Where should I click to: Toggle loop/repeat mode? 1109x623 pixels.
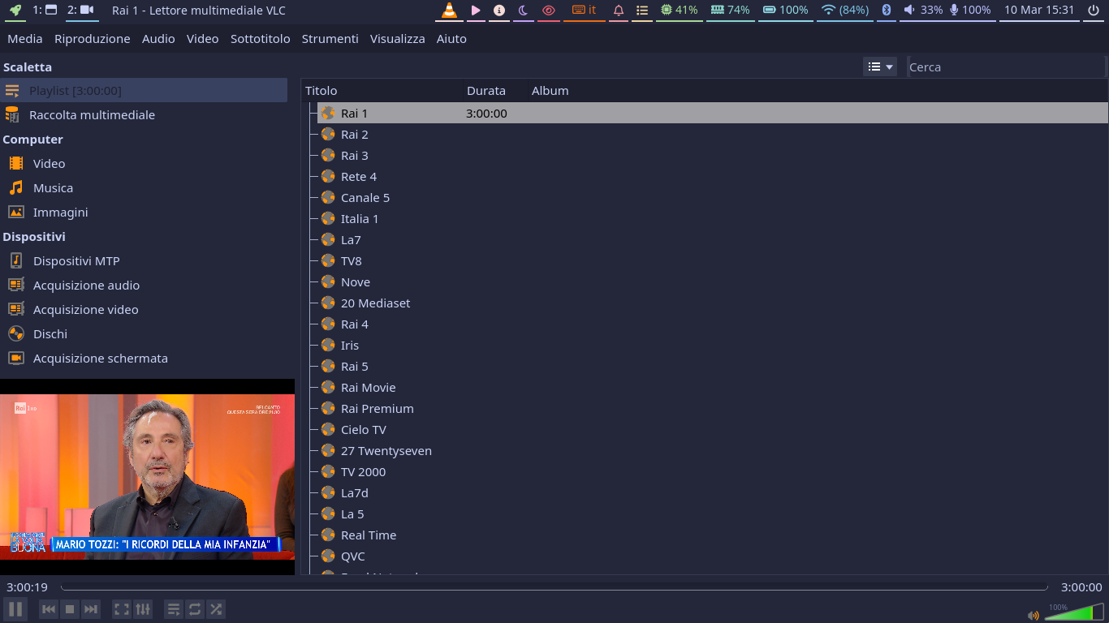click(x=195, y=608)
